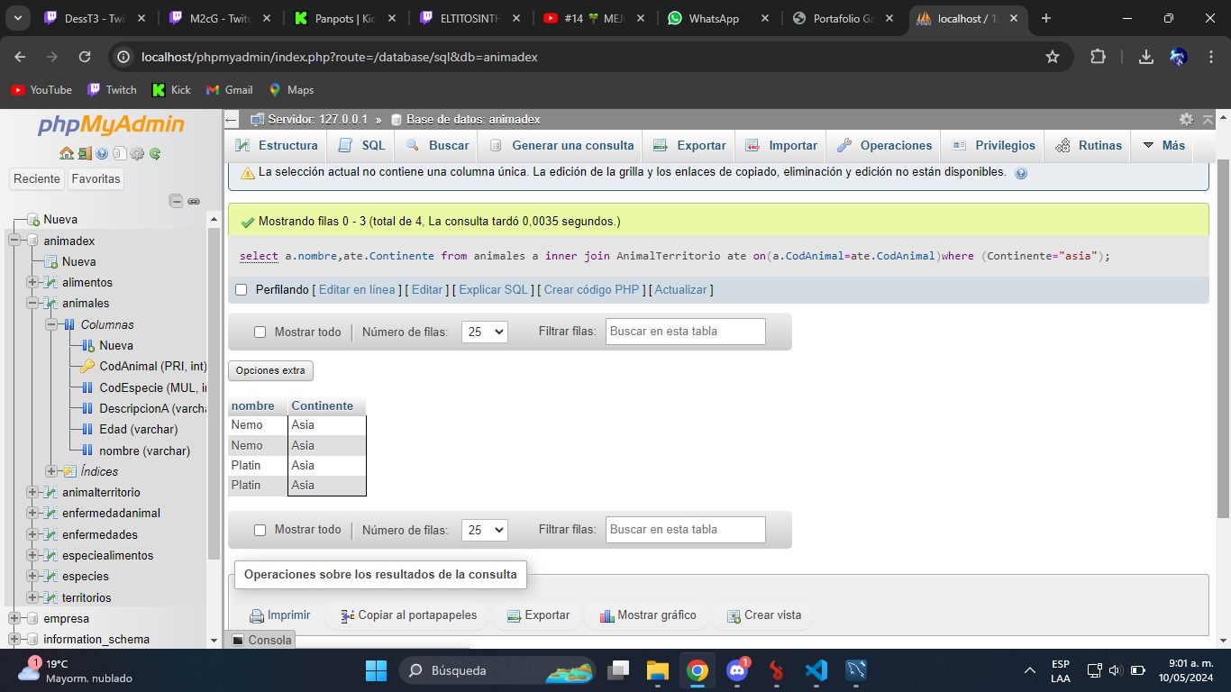Select the animalterritorio table in the tree
Screen dimensions: 1231x692
(101, 492)
